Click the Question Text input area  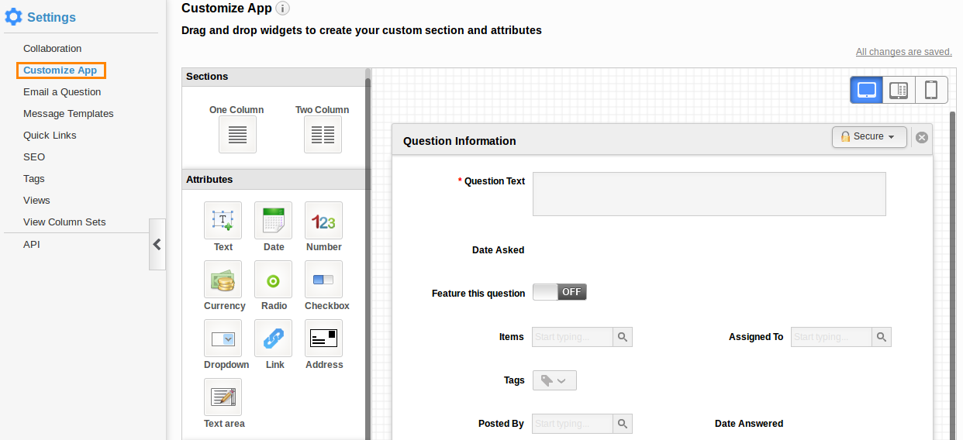coord(709,194)
